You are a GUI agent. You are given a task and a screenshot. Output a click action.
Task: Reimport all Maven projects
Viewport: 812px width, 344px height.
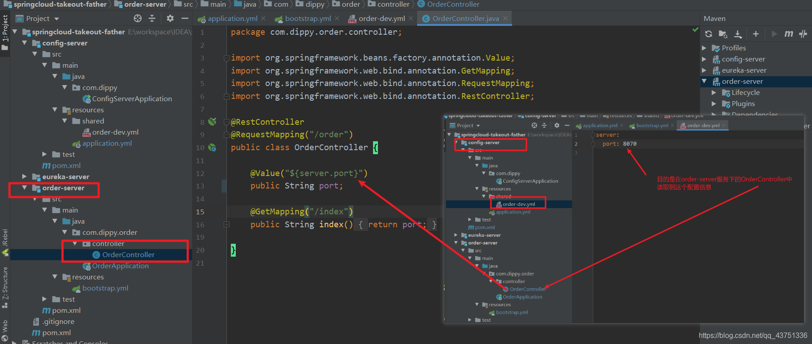point(709,34)
